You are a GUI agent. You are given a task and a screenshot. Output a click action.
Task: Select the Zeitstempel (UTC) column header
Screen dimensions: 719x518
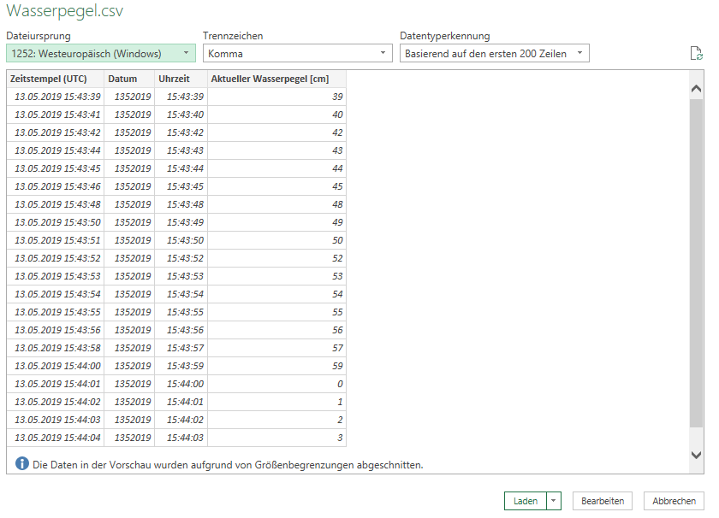click(x=56, y=79)
